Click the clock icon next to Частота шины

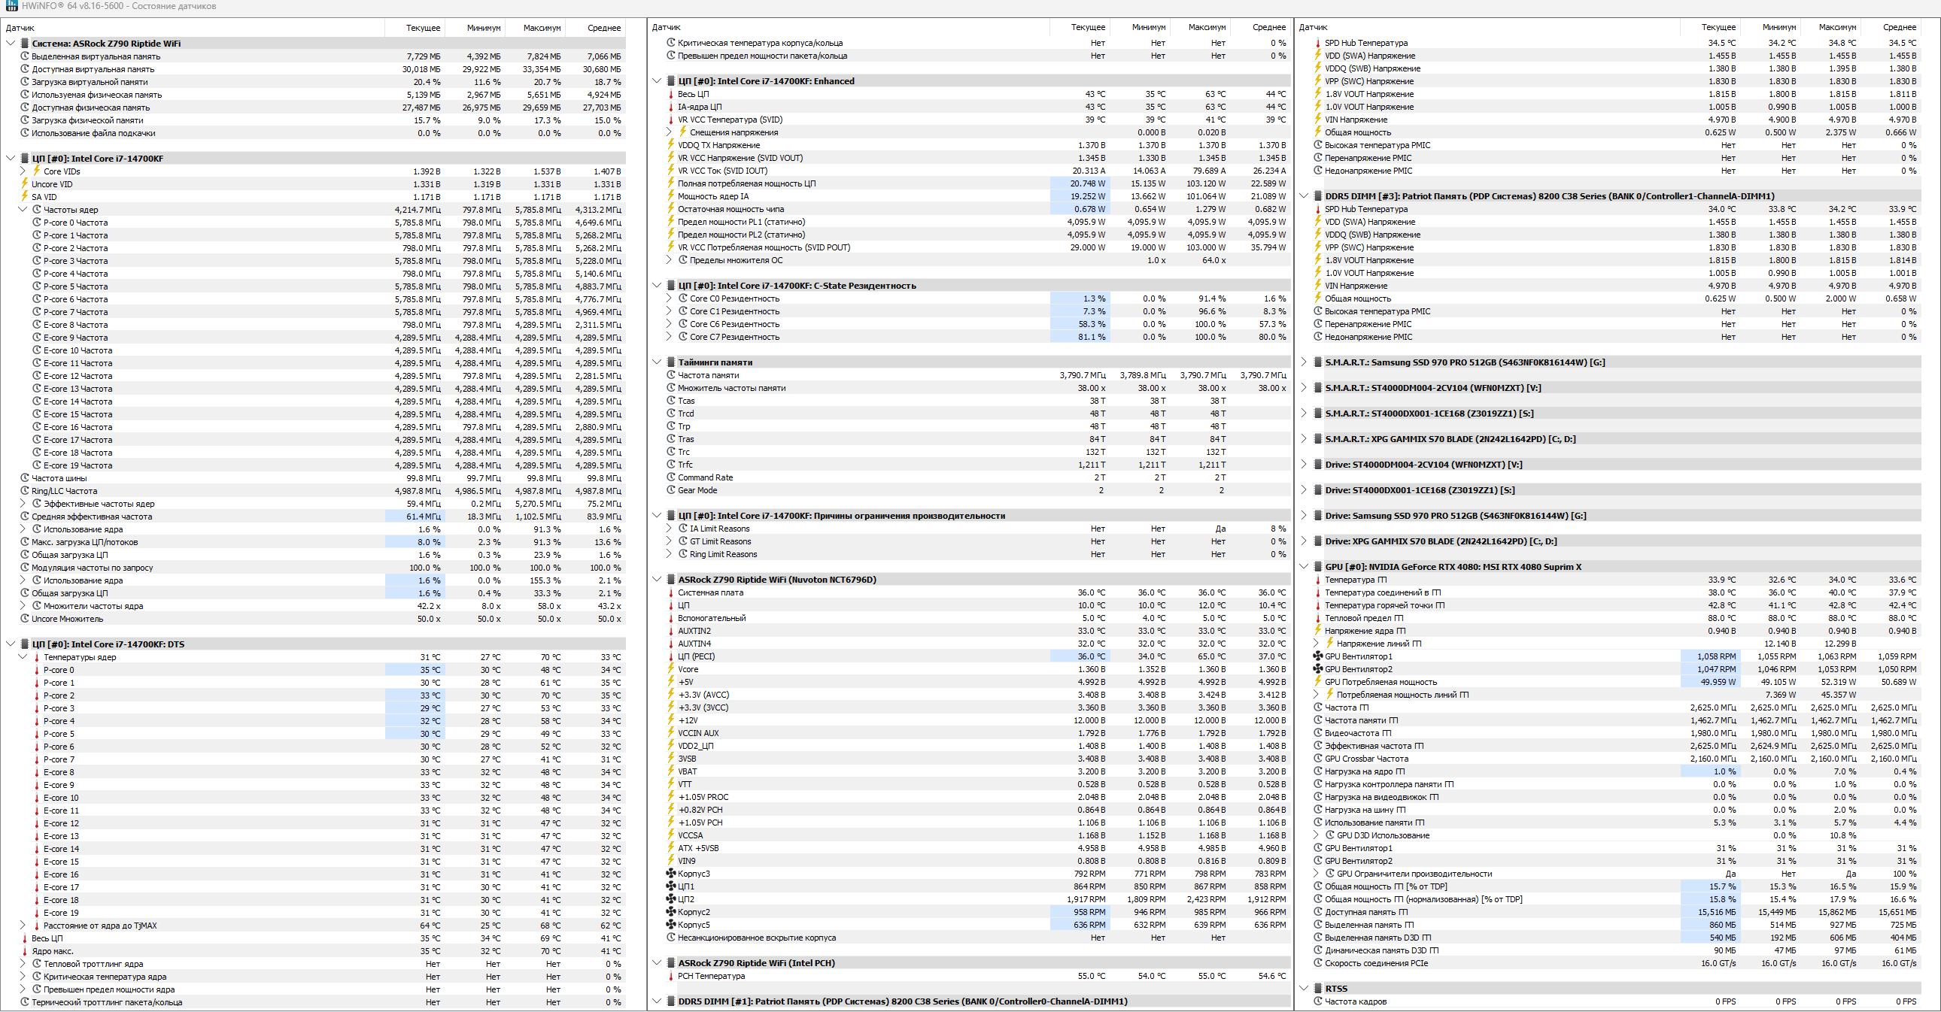25,478
